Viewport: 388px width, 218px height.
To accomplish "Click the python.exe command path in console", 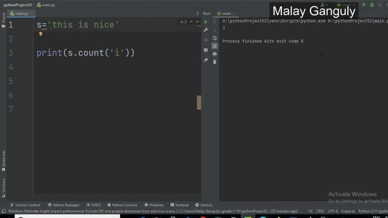I will coord(305,21).
